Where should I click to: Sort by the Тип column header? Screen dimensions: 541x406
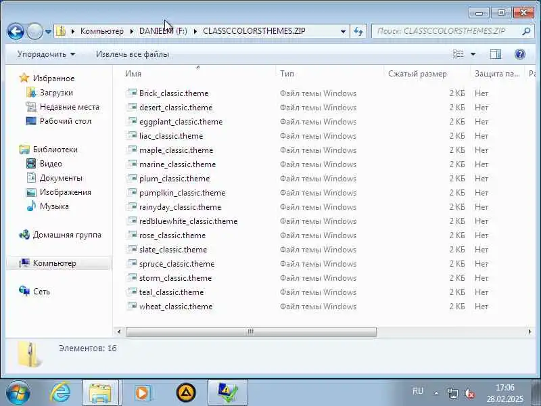[329, 74]
